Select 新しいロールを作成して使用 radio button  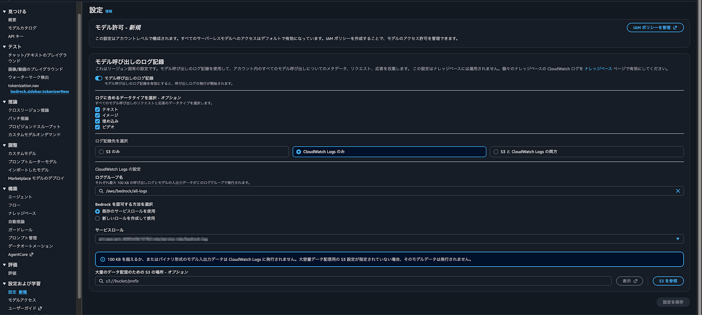click(98, 218)
